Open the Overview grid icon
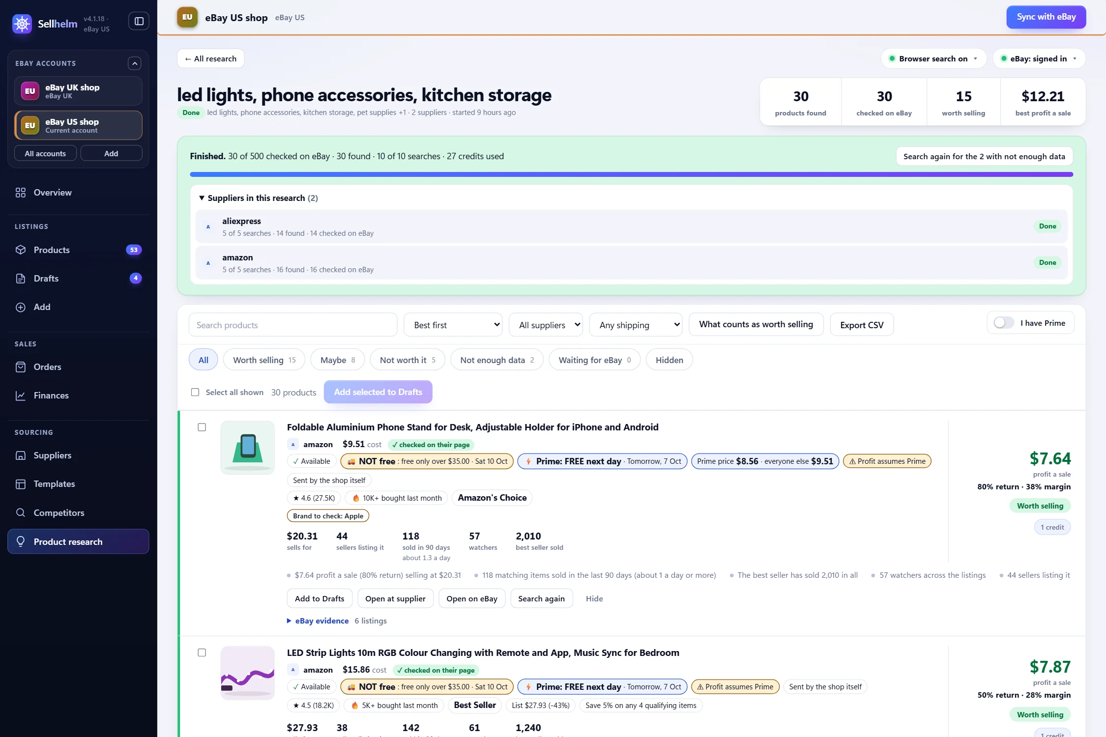The image size is (1106, 737). click(x=21, y=193)
